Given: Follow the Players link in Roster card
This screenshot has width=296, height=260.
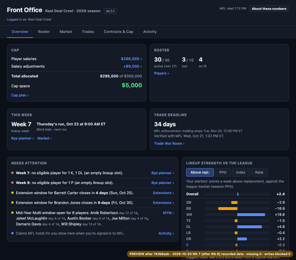Looking at the screenshot, I should (x=162, y=73).
